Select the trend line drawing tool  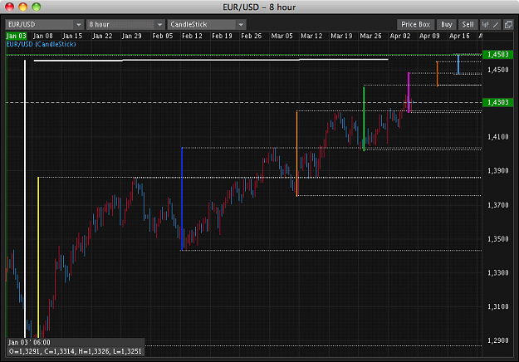tap(496, 24)
